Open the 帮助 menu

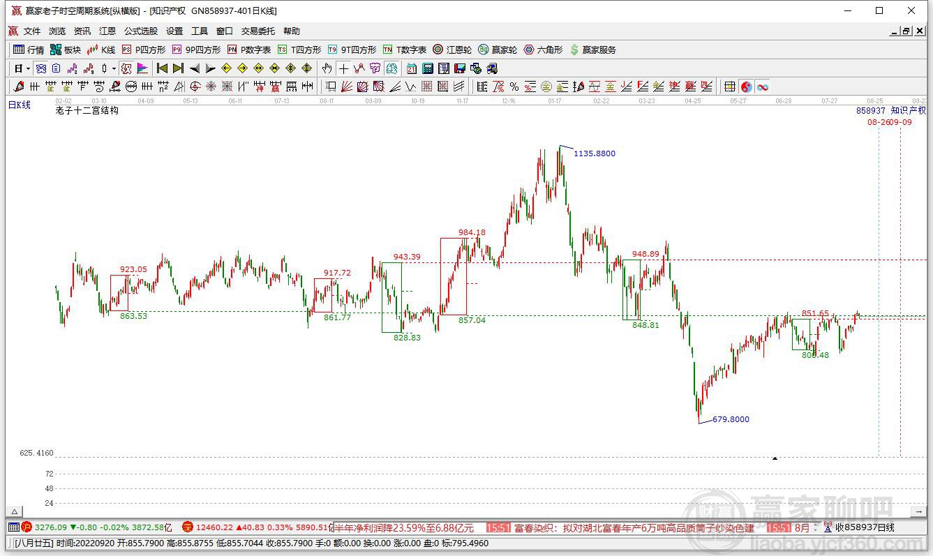pos(292,31)
